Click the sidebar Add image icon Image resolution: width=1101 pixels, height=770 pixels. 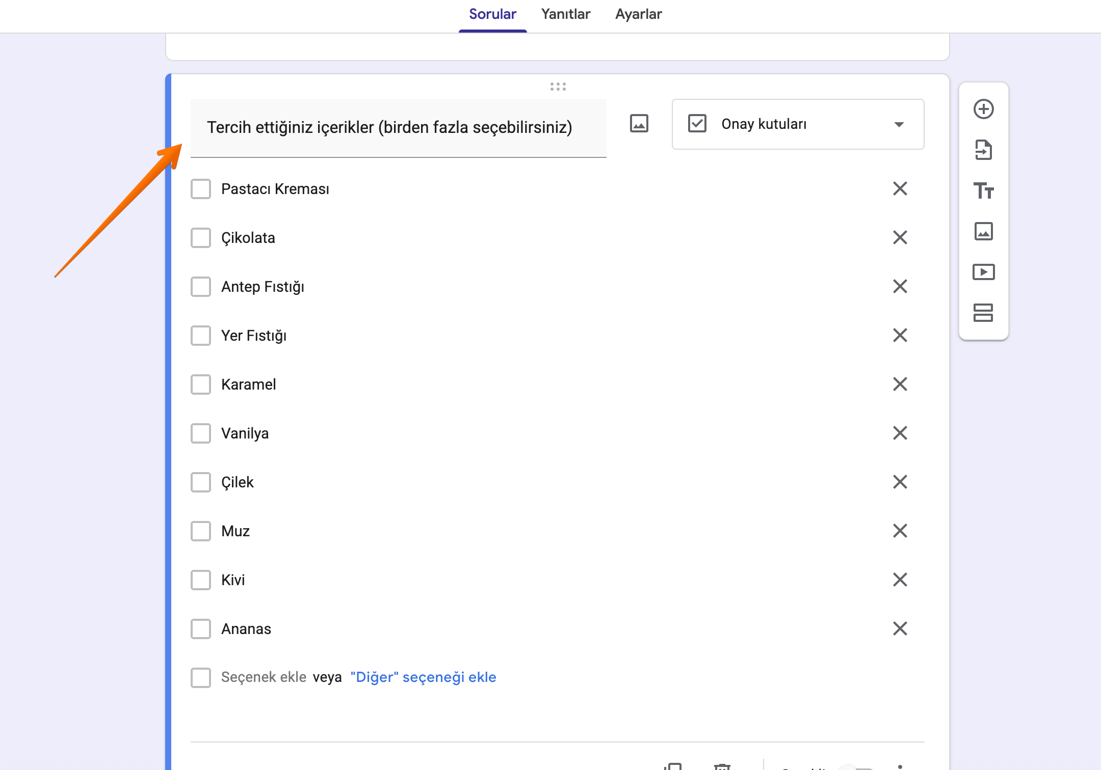(x=983, y=231)
